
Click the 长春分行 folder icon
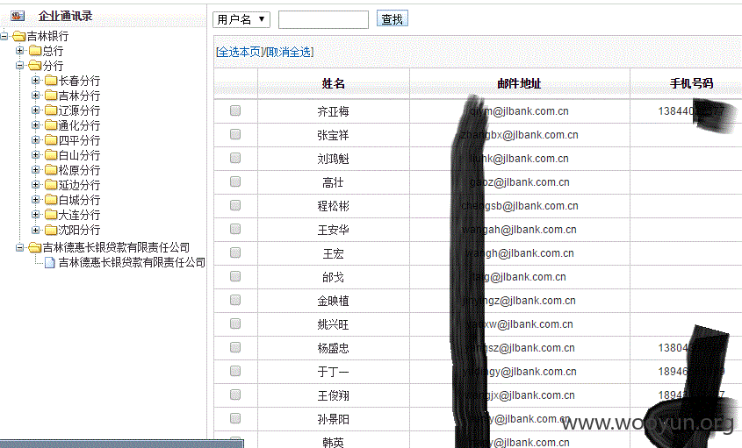click(x=51, y=81)
